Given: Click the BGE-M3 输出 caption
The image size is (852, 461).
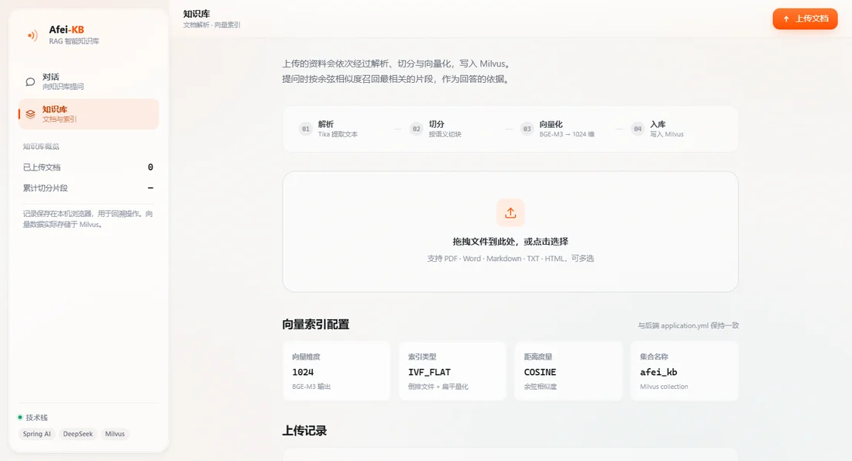Looking at the screenshot, I should [311, 387].
